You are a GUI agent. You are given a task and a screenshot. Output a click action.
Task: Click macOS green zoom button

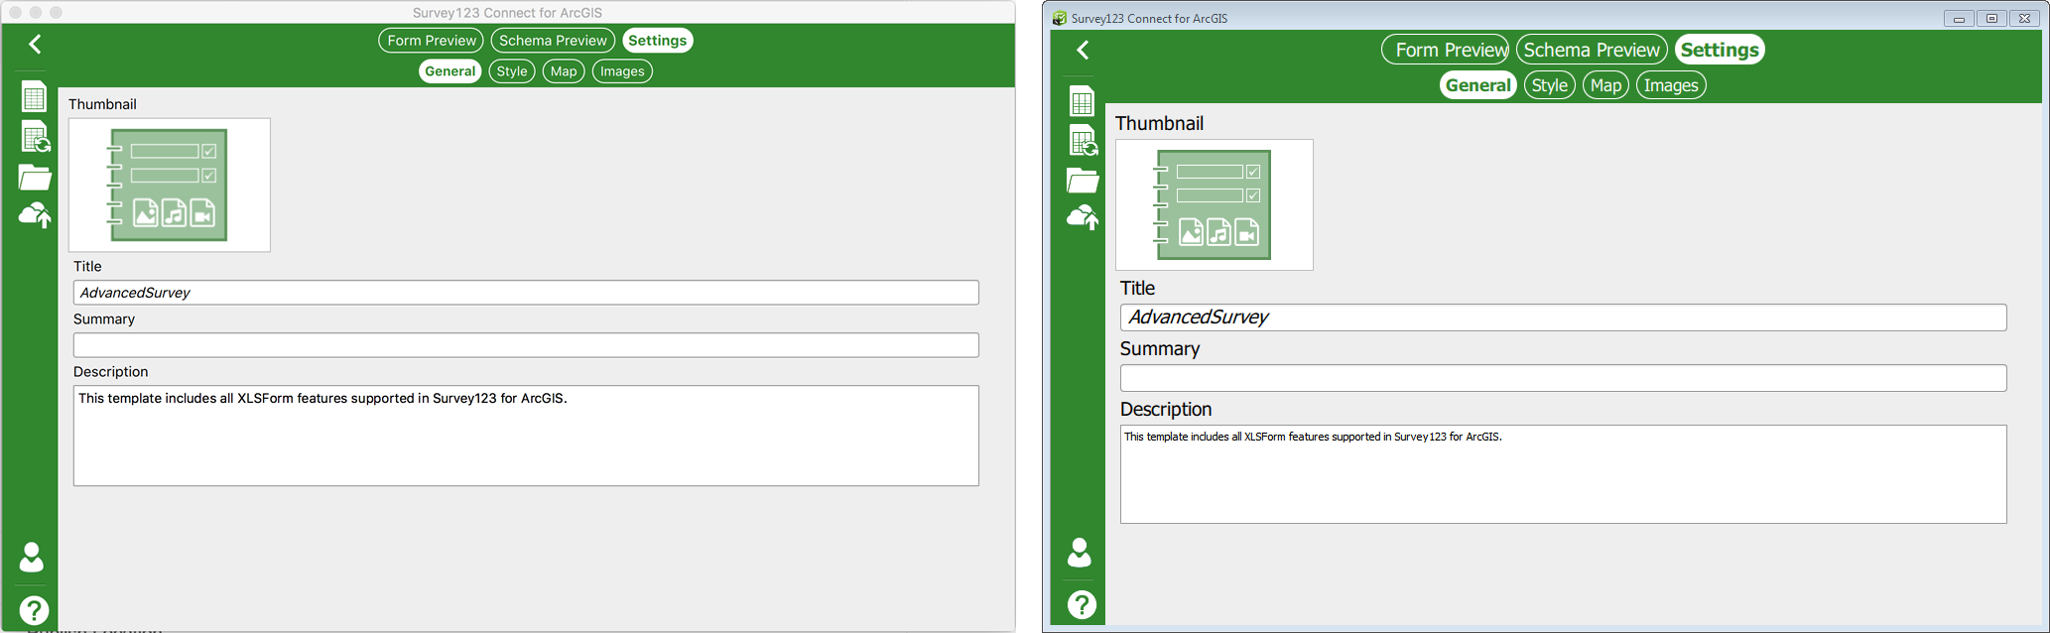(x=56, y=12)
